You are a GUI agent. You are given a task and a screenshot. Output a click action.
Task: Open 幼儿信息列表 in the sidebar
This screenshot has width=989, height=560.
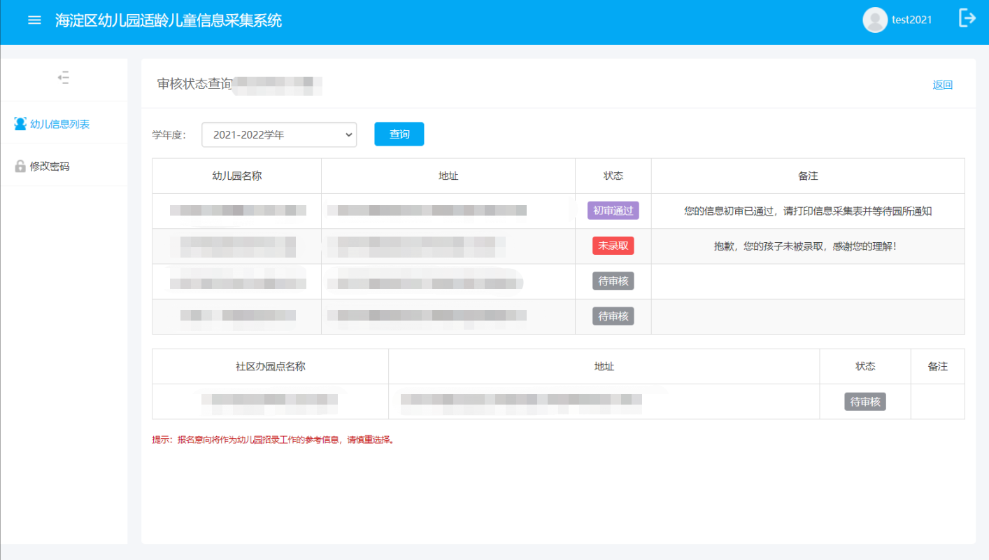(59, 124)
